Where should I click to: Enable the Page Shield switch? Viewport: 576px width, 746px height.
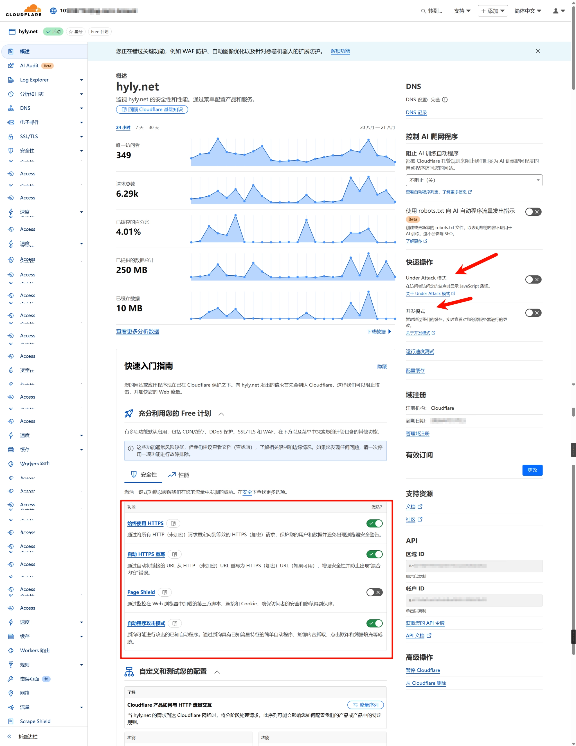pos(375,592)
